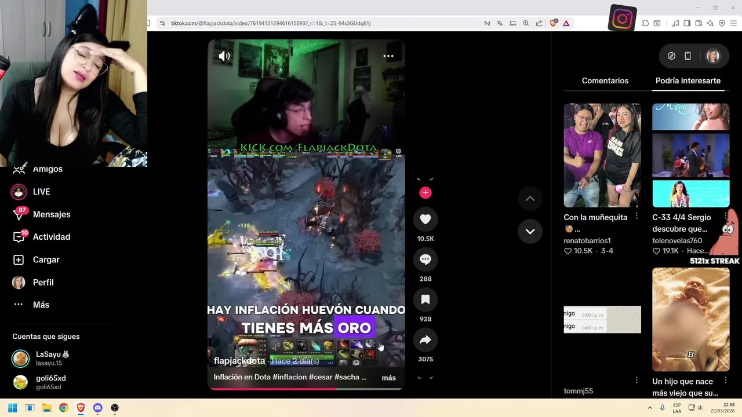Like the video with the heart icon
This screenshot has height=417, width=742.
[425, 220]
